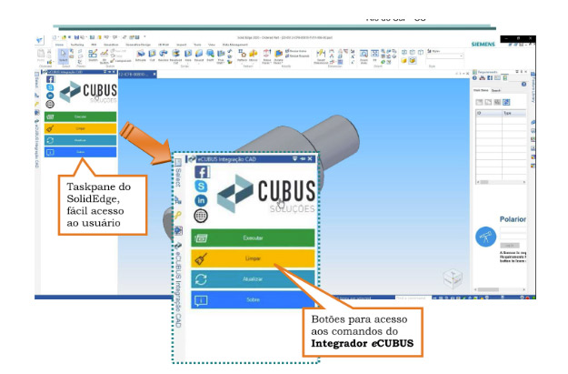Click Save icon in quick access toolbar

[76, 37]
